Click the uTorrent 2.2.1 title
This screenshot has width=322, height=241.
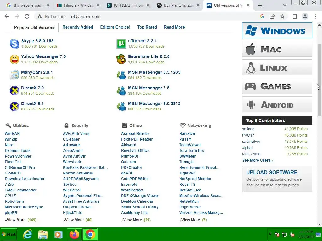tap(142, 41)
